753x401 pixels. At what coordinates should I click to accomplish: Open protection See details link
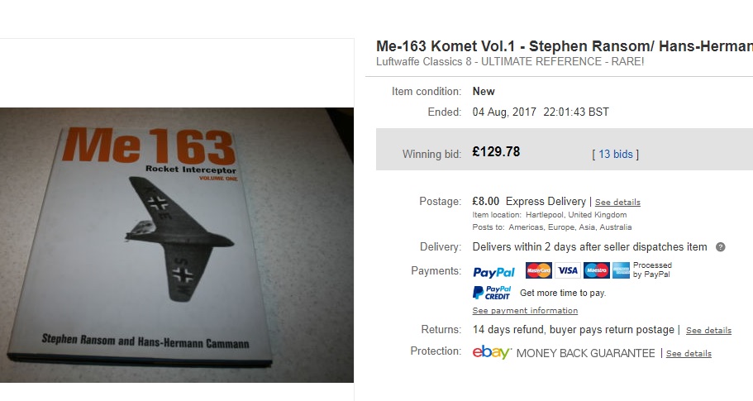[x=689, y=353]
